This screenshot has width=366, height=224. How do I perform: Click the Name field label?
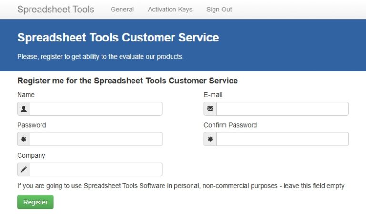pyautogui.click(x=26, y=95)
